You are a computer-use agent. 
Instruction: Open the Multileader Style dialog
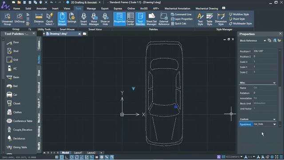point(240,24)
